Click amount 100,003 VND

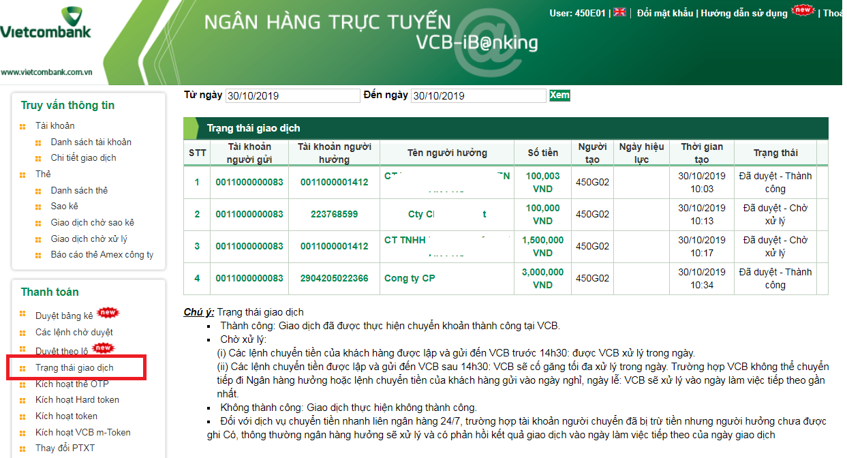[543, 183]
